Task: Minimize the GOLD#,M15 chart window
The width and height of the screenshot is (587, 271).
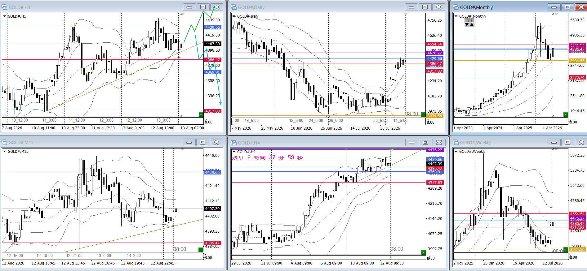Action: click(x=189, y=142)
